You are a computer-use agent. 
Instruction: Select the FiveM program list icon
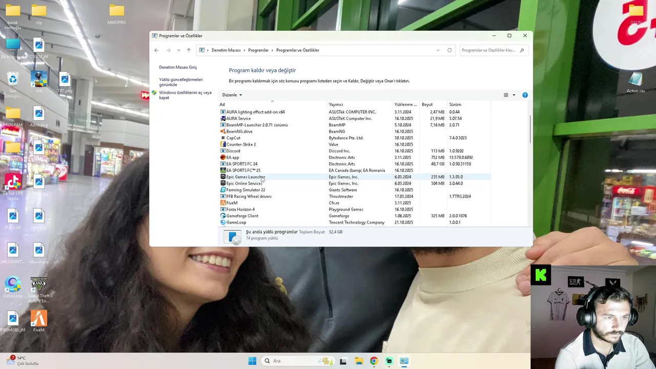coord(223,203)
